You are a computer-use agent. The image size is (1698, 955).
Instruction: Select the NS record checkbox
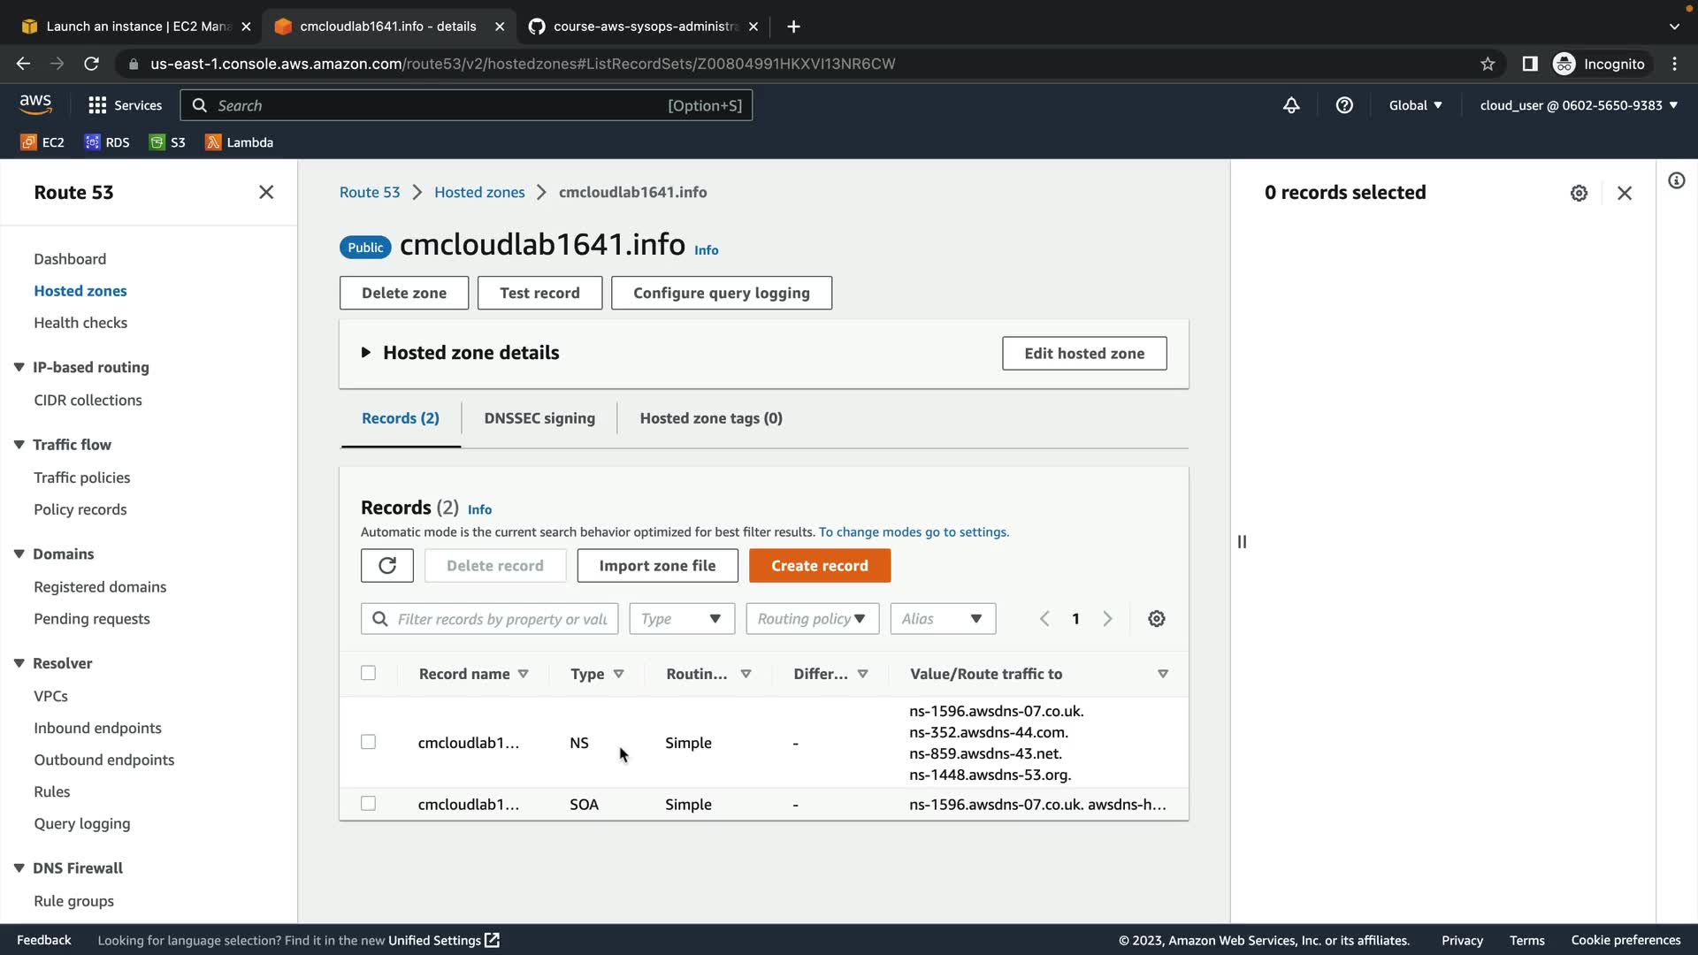tap(368, 742)
